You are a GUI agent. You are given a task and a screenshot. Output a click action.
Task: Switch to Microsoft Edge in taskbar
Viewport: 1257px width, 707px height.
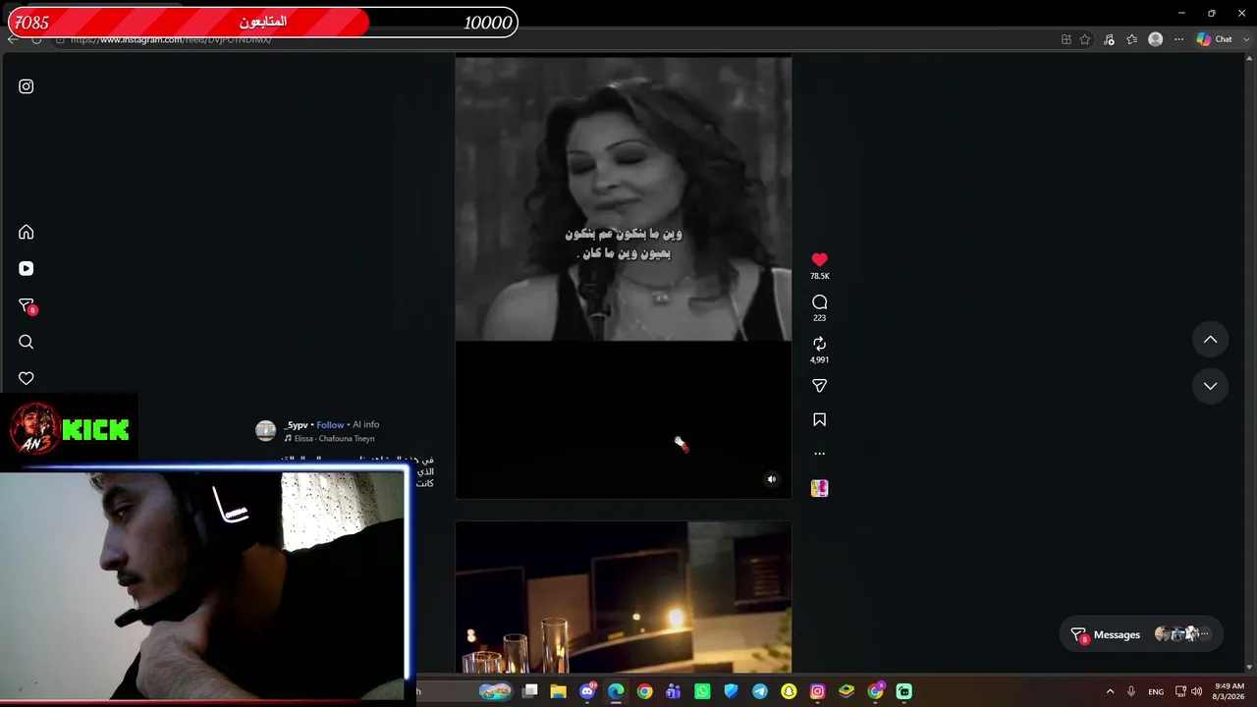tap(616, 691)
